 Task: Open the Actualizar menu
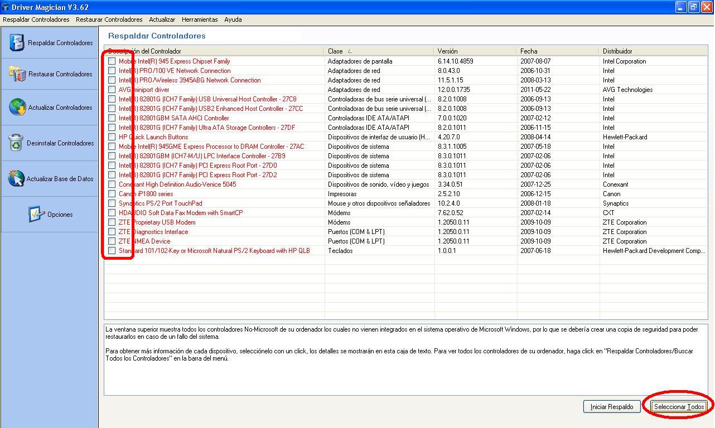162,20
